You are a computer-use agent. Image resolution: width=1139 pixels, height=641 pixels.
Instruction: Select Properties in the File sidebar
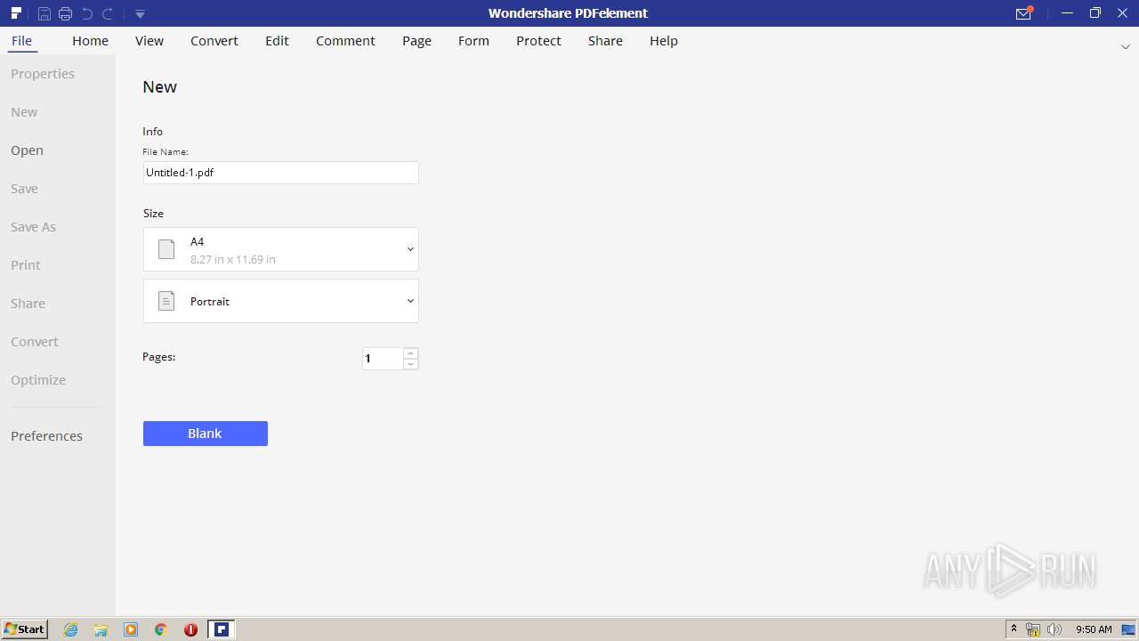[x=43, y=74]
